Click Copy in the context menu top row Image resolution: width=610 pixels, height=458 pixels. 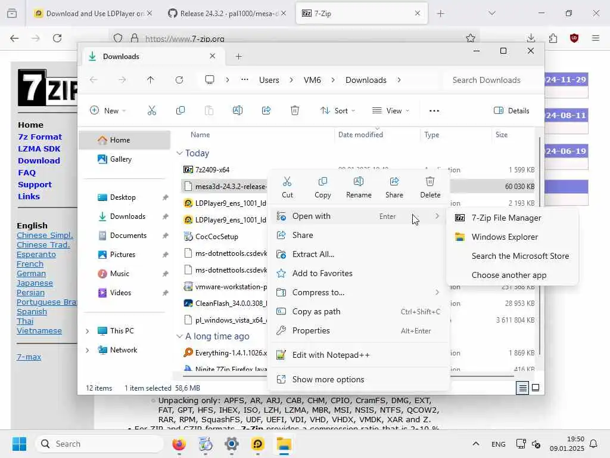322,187
